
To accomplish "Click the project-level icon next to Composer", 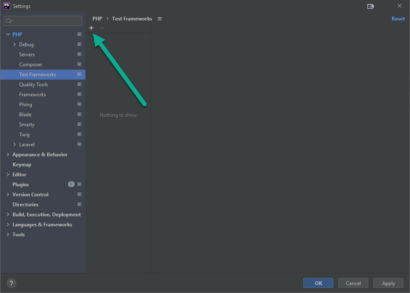I will coord(79,65).
